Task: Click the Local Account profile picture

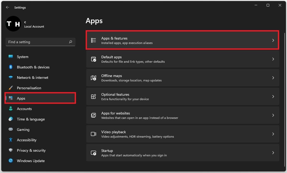Action: coord(13,24)
